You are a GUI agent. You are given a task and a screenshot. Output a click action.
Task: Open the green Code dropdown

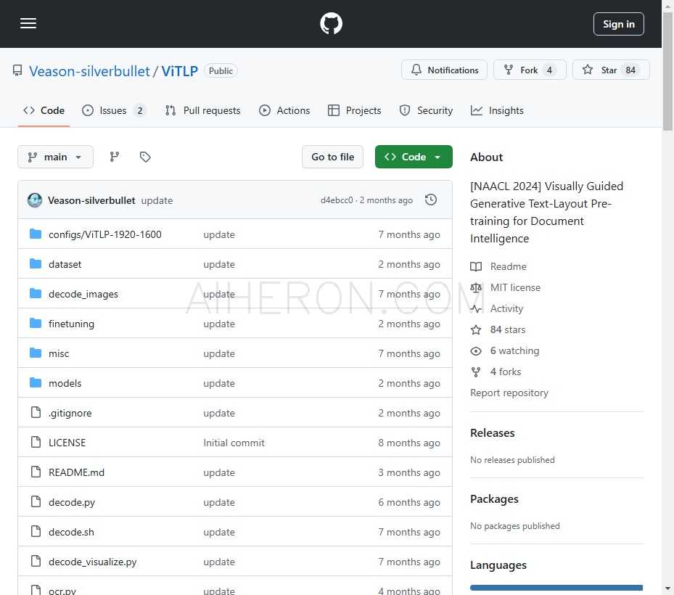414,157
